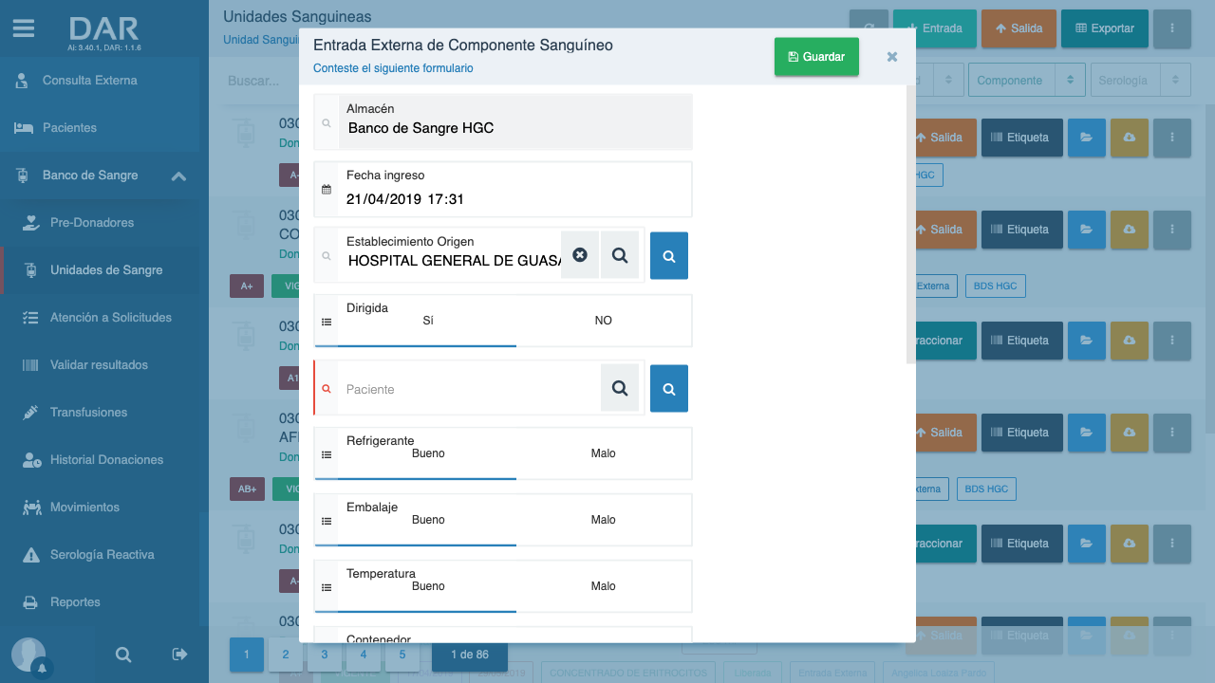Click the sidebar search magnifier icon
Image resolution: width=1215 pixels, height=683 pixels.
(123, 655)
